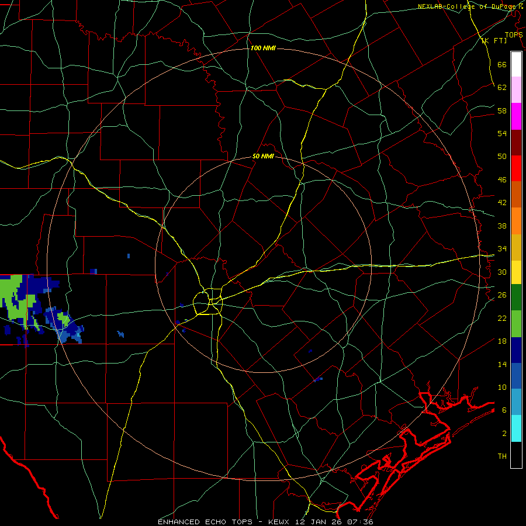Click the 'TOPS' legend title
The height and width of the screenshot is (526, 526).
coord(514,34)
